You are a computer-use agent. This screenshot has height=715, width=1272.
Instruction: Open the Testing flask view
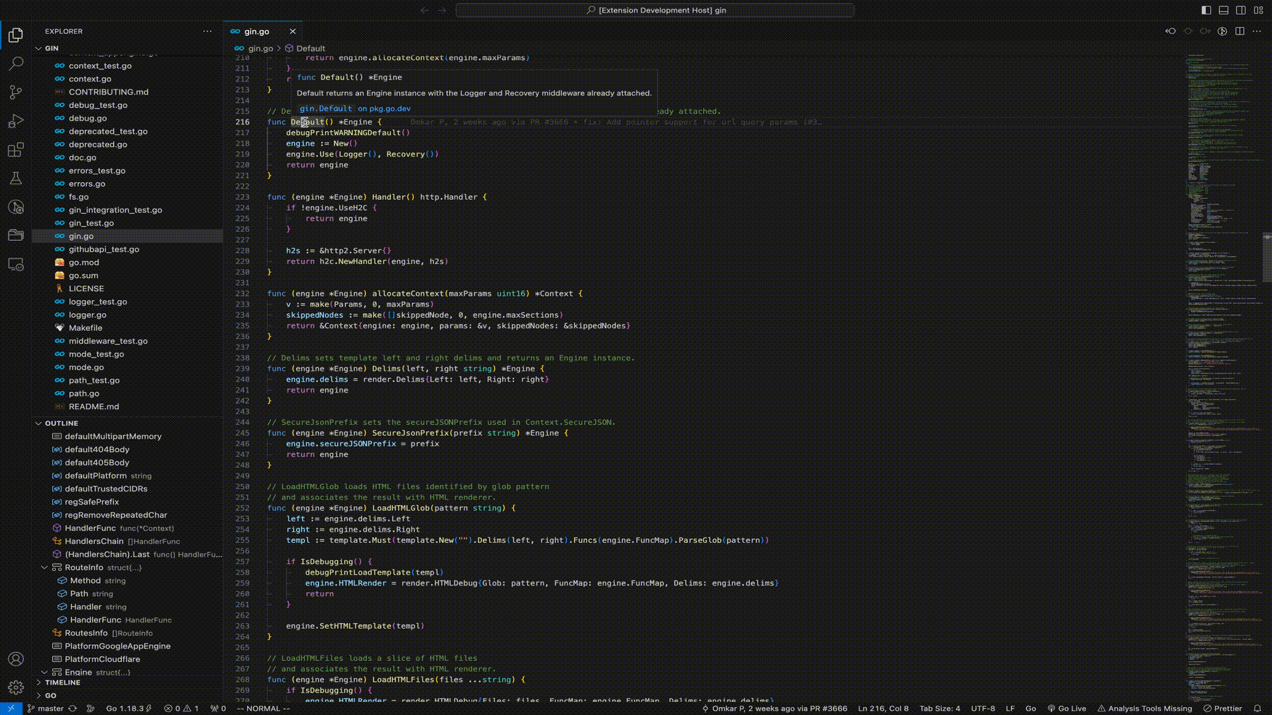click(16, 178)
